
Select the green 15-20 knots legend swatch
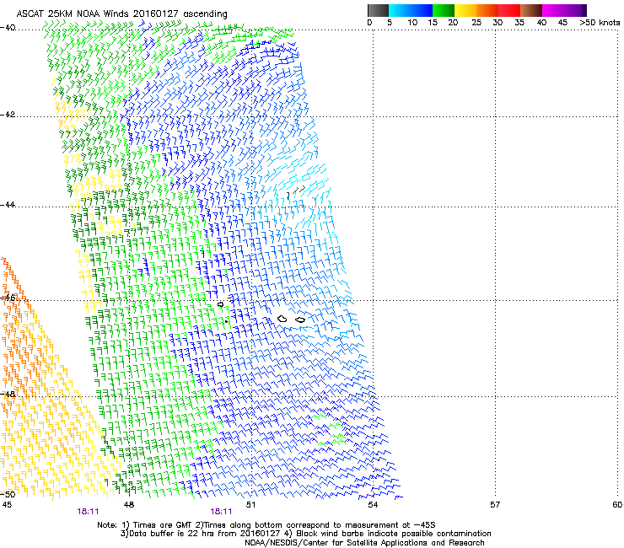[443, 10]
